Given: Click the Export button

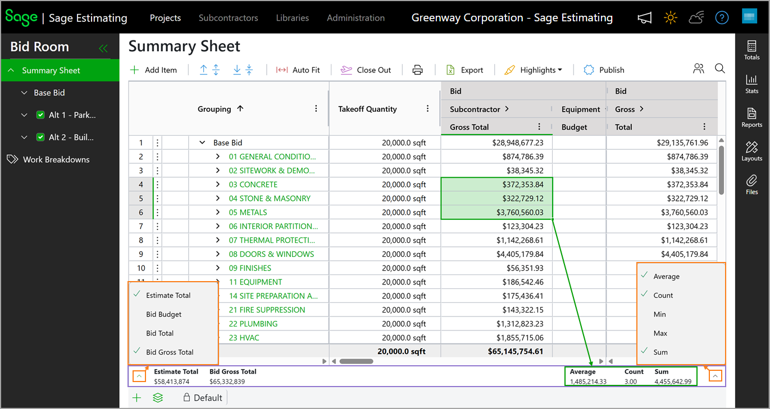Looking at the screenshot, I should point(465,70).
